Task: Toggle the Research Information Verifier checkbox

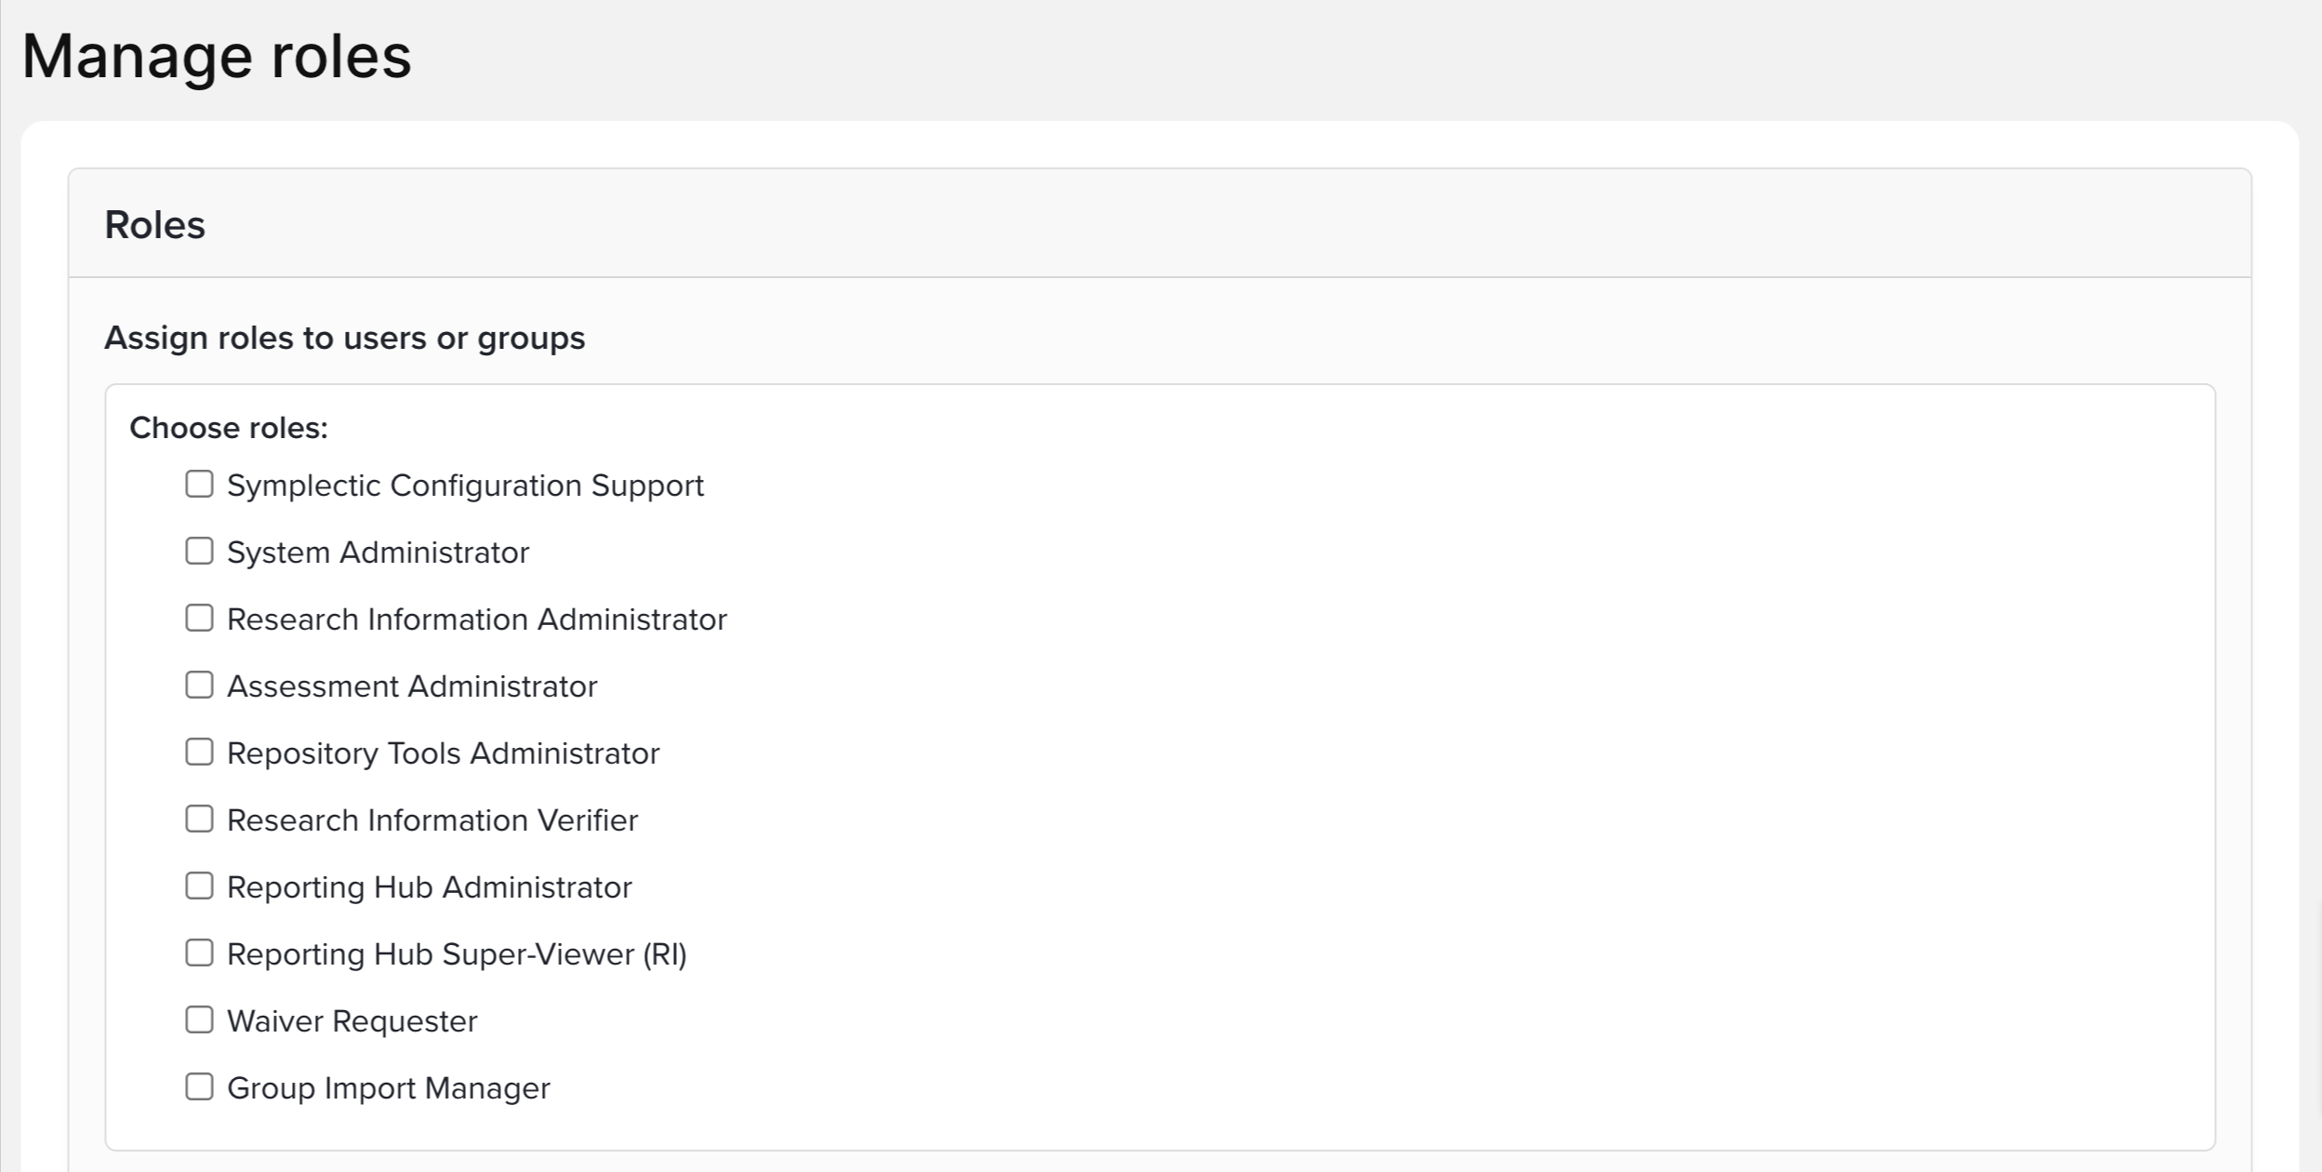Action: click(199, 819)
